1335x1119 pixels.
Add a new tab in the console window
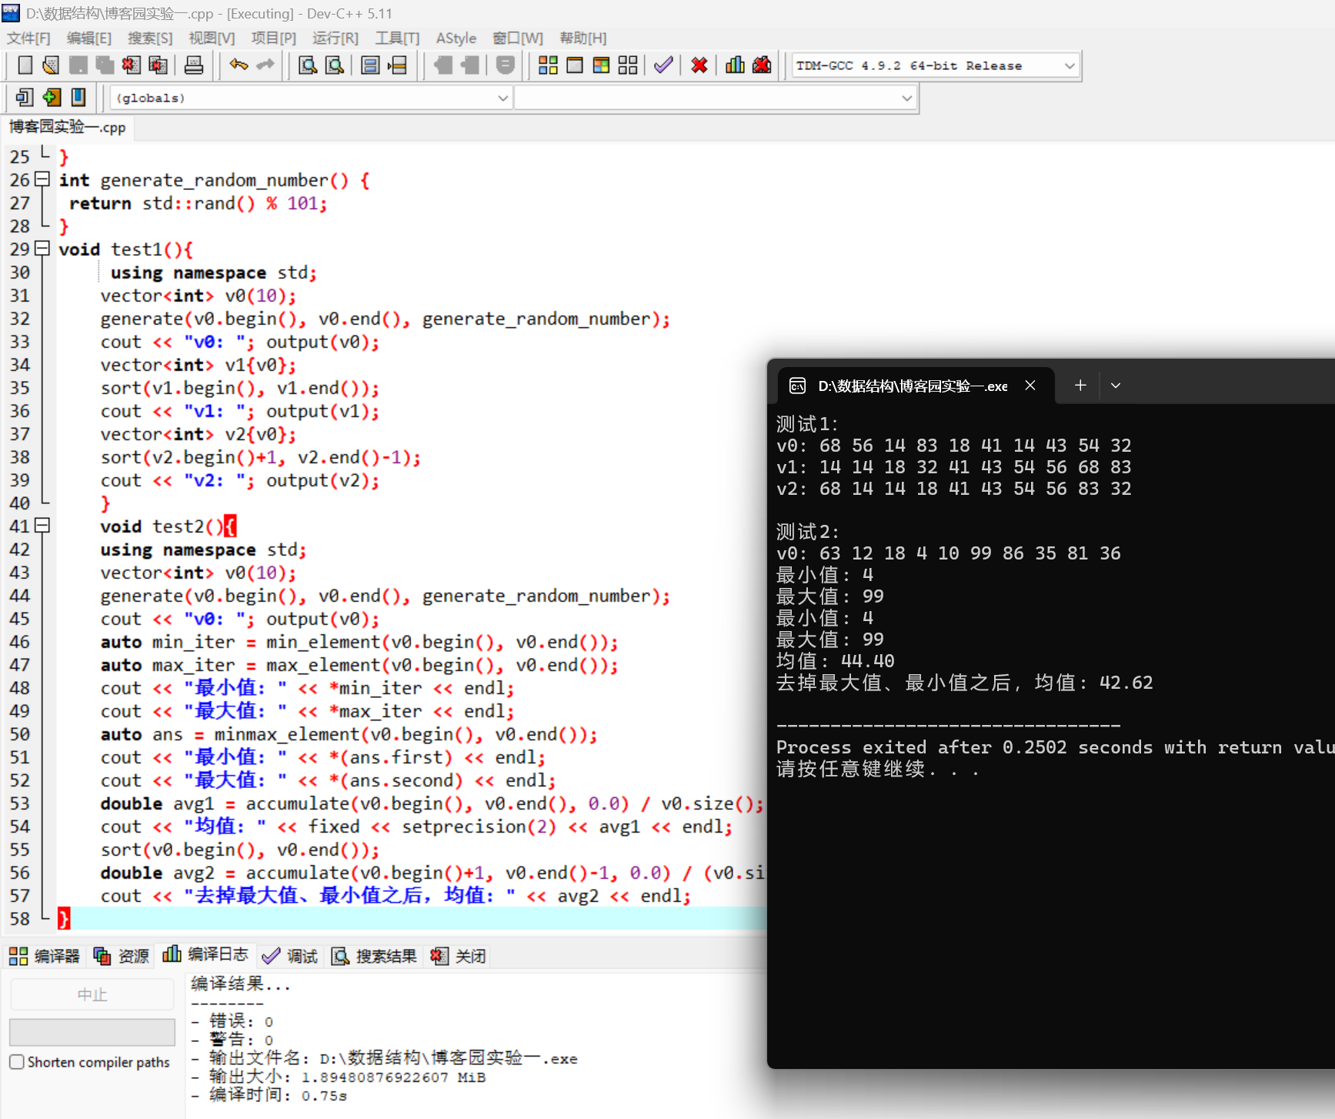pos(1080,386)
